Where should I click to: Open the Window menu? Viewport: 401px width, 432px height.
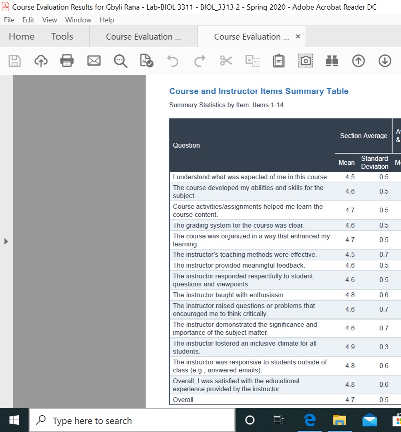[78, 20]
